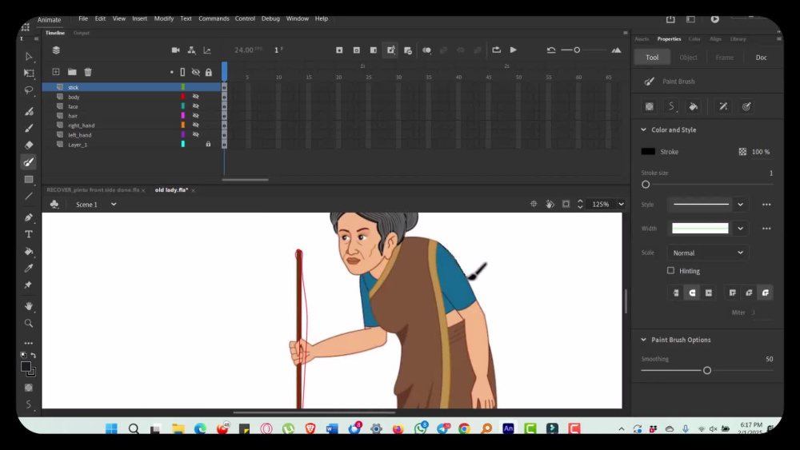The width and height of the screenshot is (800, 450).
Task: Switch to the Object properties tab
Action: (x=688, y=57)
